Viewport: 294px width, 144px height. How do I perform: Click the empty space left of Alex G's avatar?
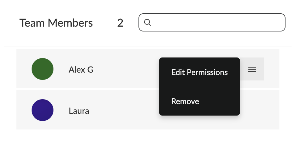pyautogui.click(x=24, y=69)
